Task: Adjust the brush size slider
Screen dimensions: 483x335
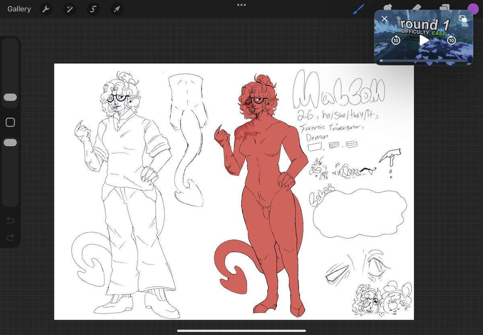Action: tap(10, 97)
